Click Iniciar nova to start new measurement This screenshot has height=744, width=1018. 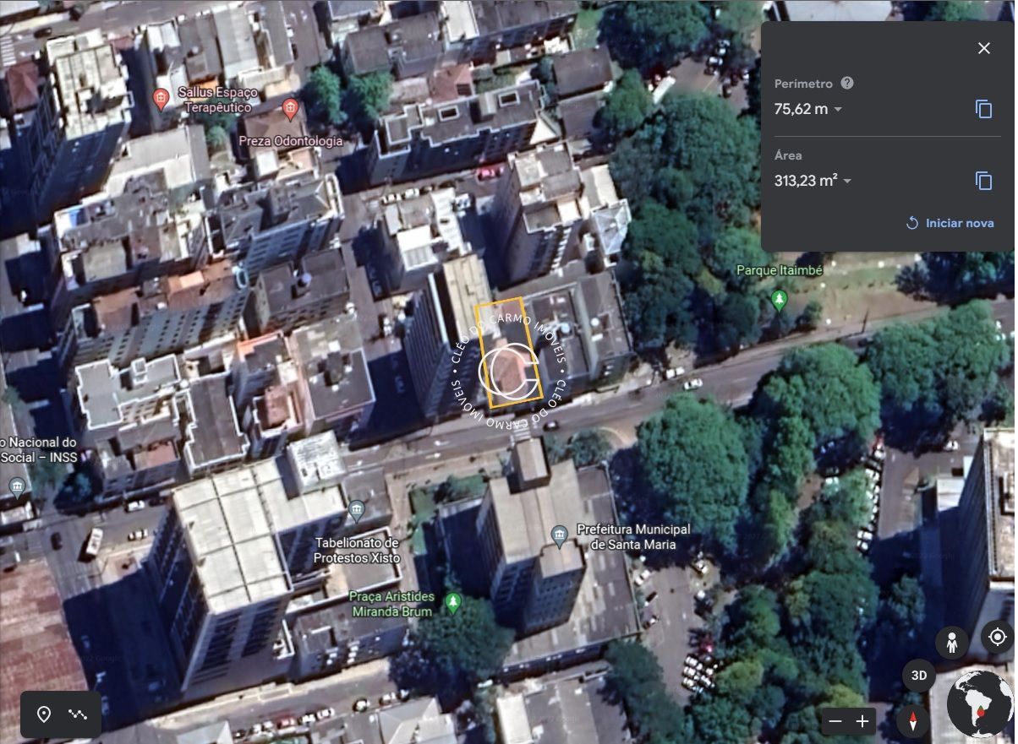point(950,223)
